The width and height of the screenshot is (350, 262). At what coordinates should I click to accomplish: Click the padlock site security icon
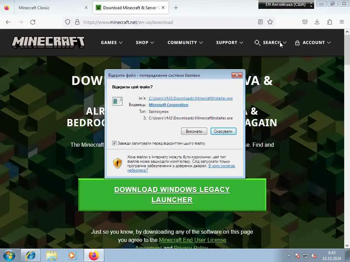pyautogui.click(x=77, y=22)
